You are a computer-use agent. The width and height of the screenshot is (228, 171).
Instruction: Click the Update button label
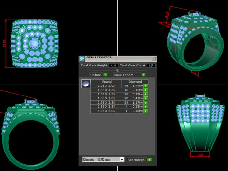pyautogui.click(x=95, y=75)
